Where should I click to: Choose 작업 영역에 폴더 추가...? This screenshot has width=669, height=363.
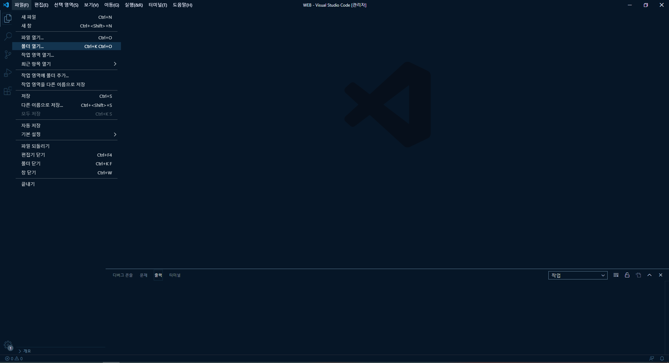pyautogui.click(x=67, y=76)
